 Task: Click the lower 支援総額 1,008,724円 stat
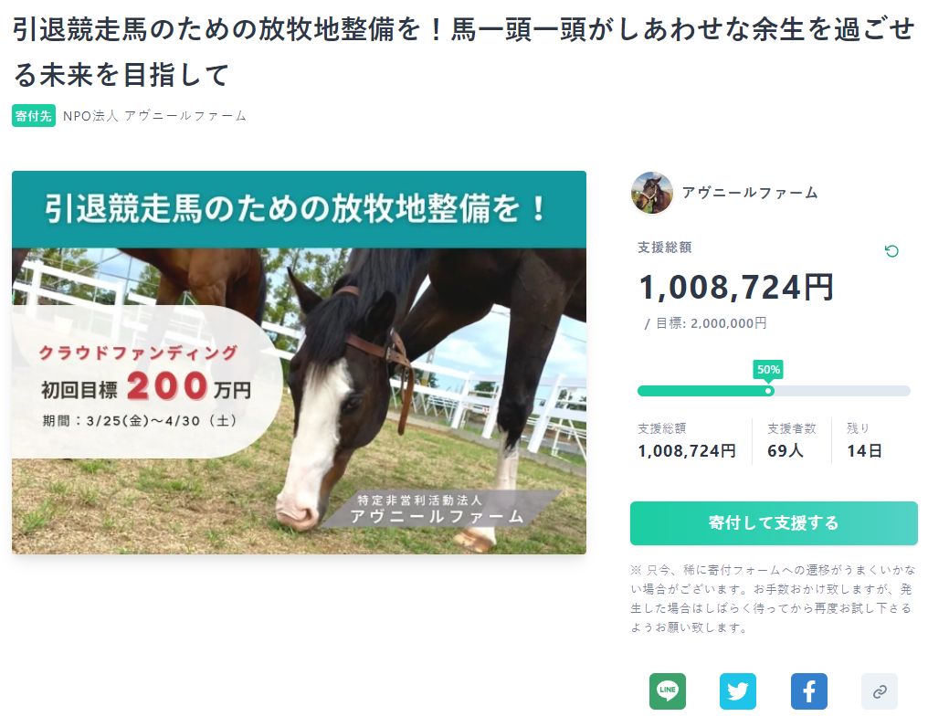(687, 440)
